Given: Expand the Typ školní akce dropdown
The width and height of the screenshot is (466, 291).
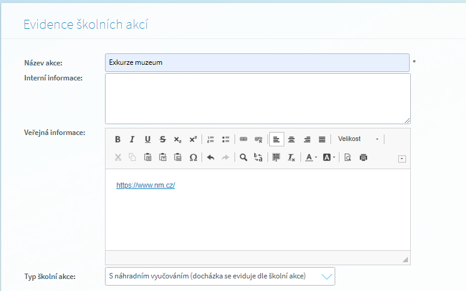Looking at the screenshot, I should click(326, 277).
